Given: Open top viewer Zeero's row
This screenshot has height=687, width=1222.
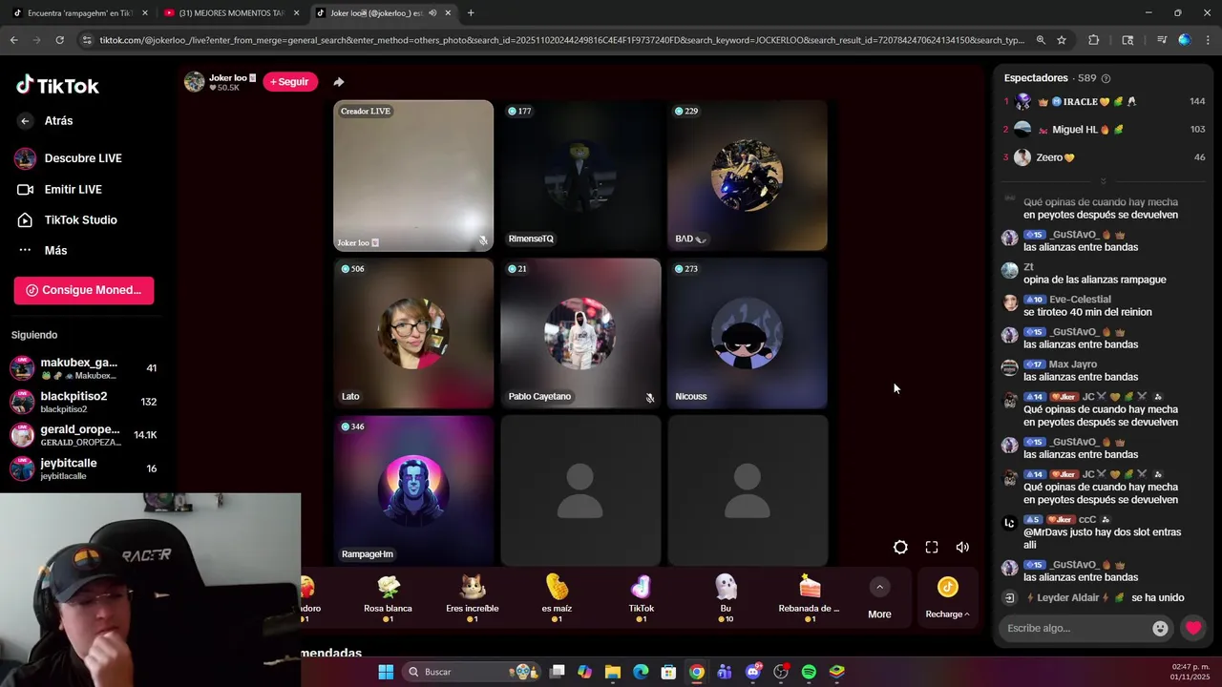Looking at the screenshot, I should click(x=1103, y=157).
